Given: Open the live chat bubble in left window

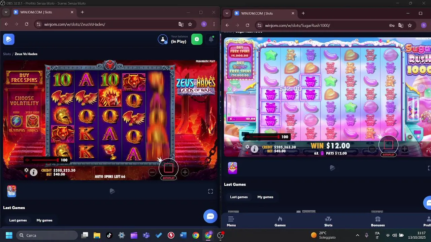Looking at the screenshot, I should pos(210,216).
